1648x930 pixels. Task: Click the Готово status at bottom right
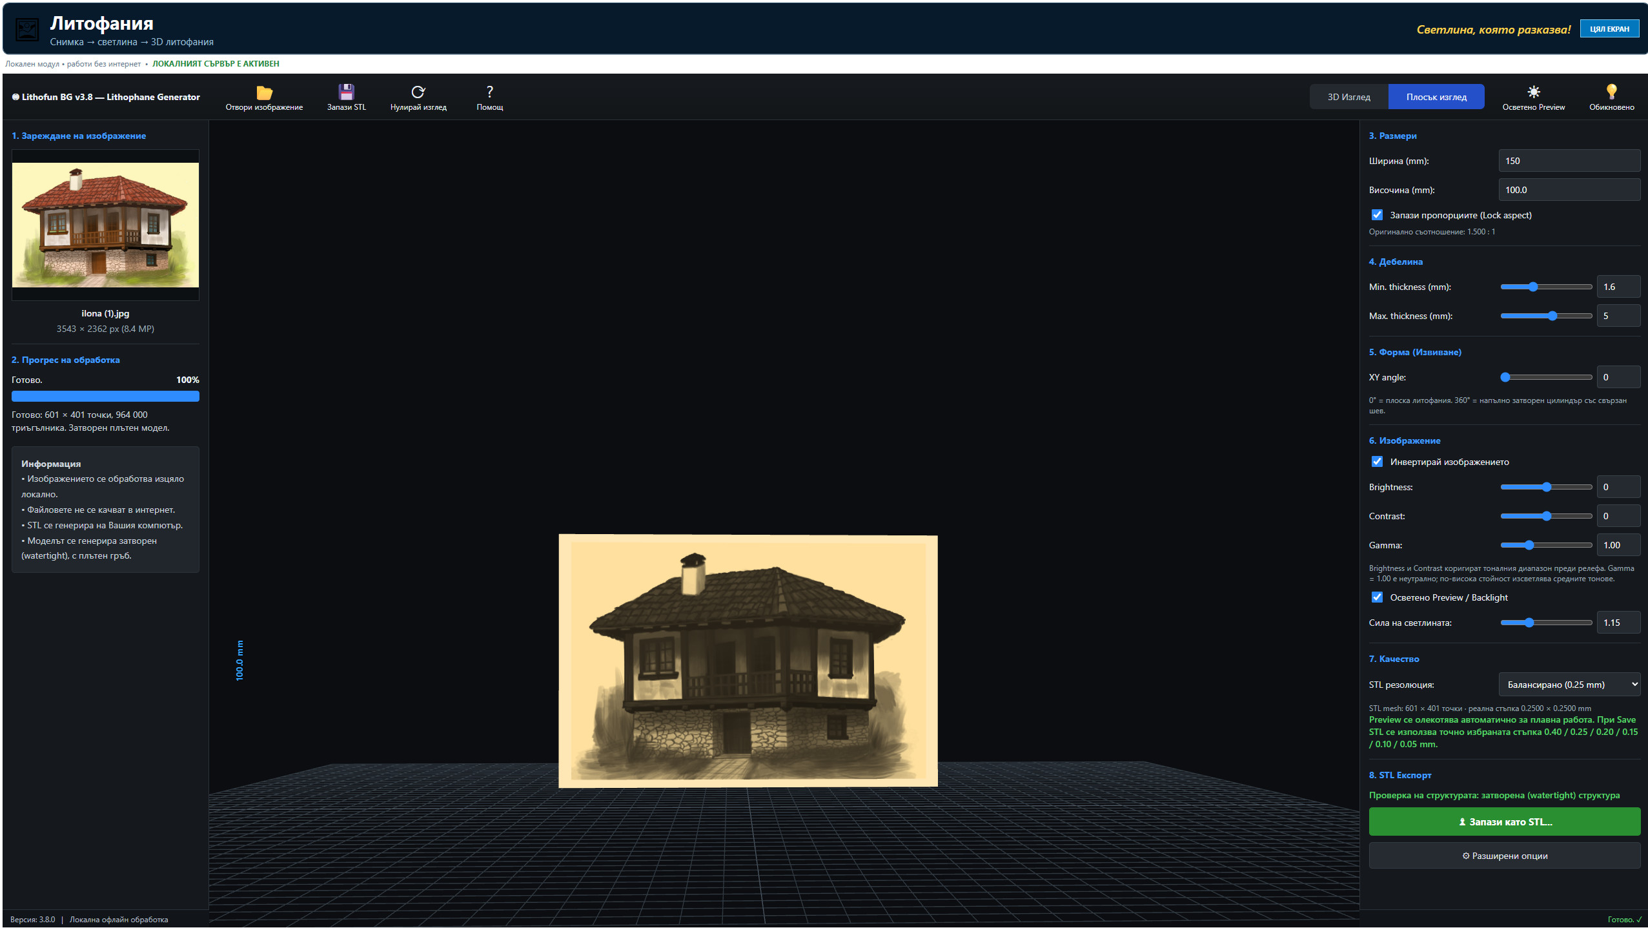tap(1624, 920)
